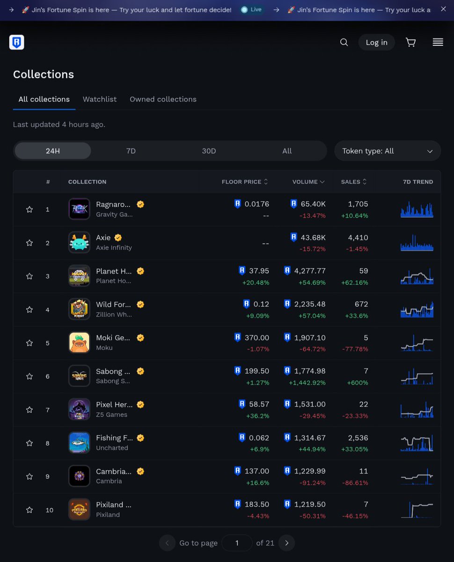Screen dimensions: 454x562
Task: Click the Live badge in banner
Action: coord(252,9)
